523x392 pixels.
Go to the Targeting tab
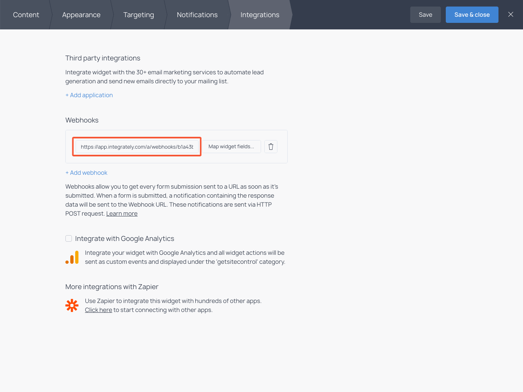coord(139,15)
